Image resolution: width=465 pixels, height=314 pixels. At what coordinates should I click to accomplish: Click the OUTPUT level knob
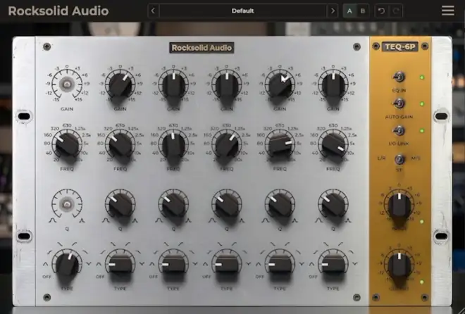(x=399, y=265)
